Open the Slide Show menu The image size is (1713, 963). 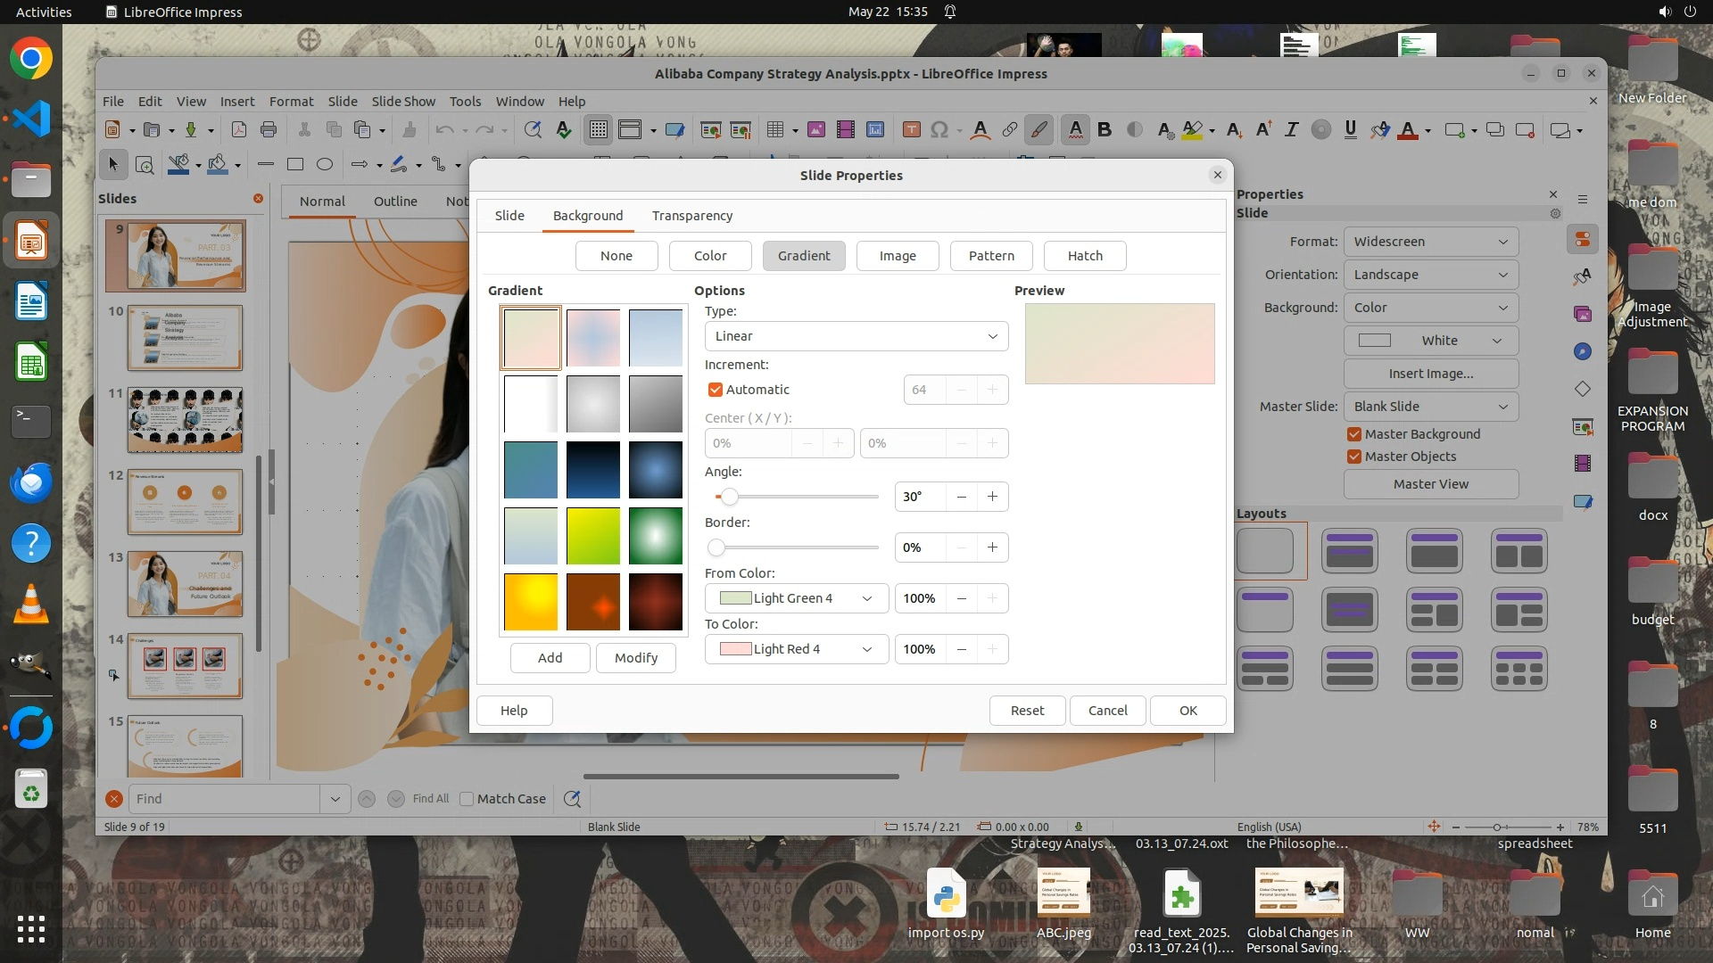coord(403,102)
